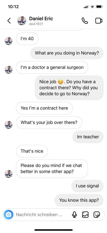Tap the battery indicator in status bar
The width and height of the screenshot is (107, 233).
point(99,7)
